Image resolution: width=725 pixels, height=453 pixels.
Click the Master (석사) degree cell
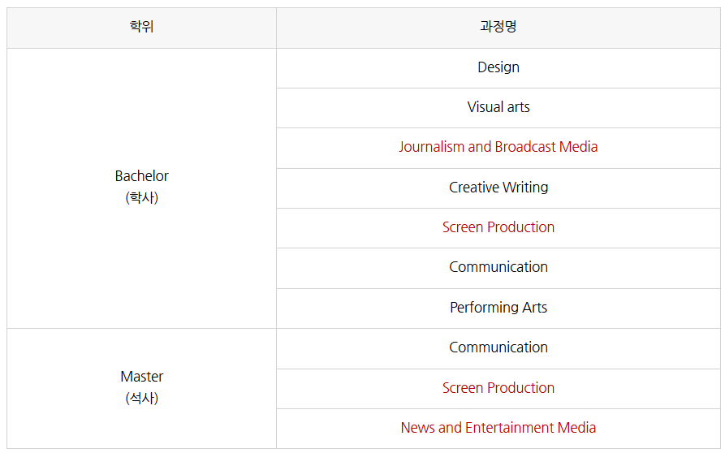tap(141, 388)
